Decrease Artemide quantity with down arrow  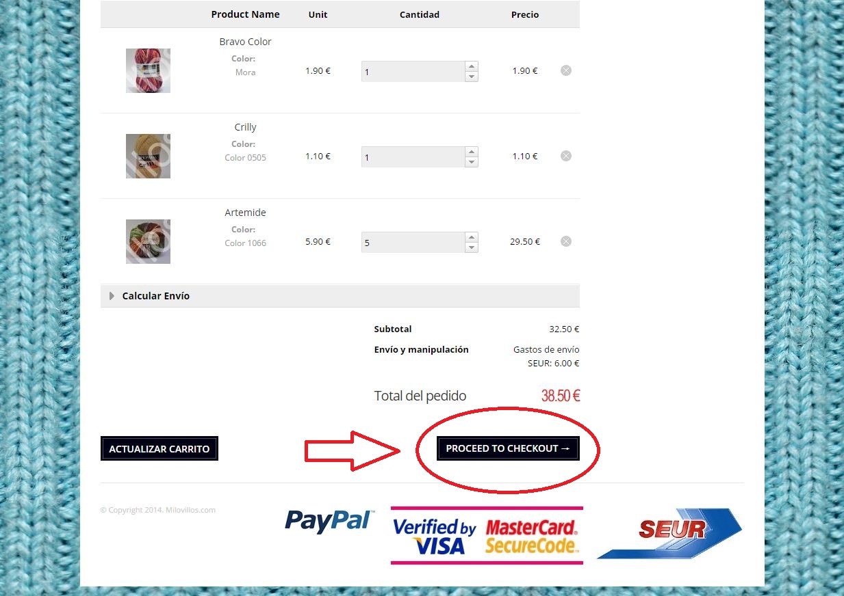(471, 247)
